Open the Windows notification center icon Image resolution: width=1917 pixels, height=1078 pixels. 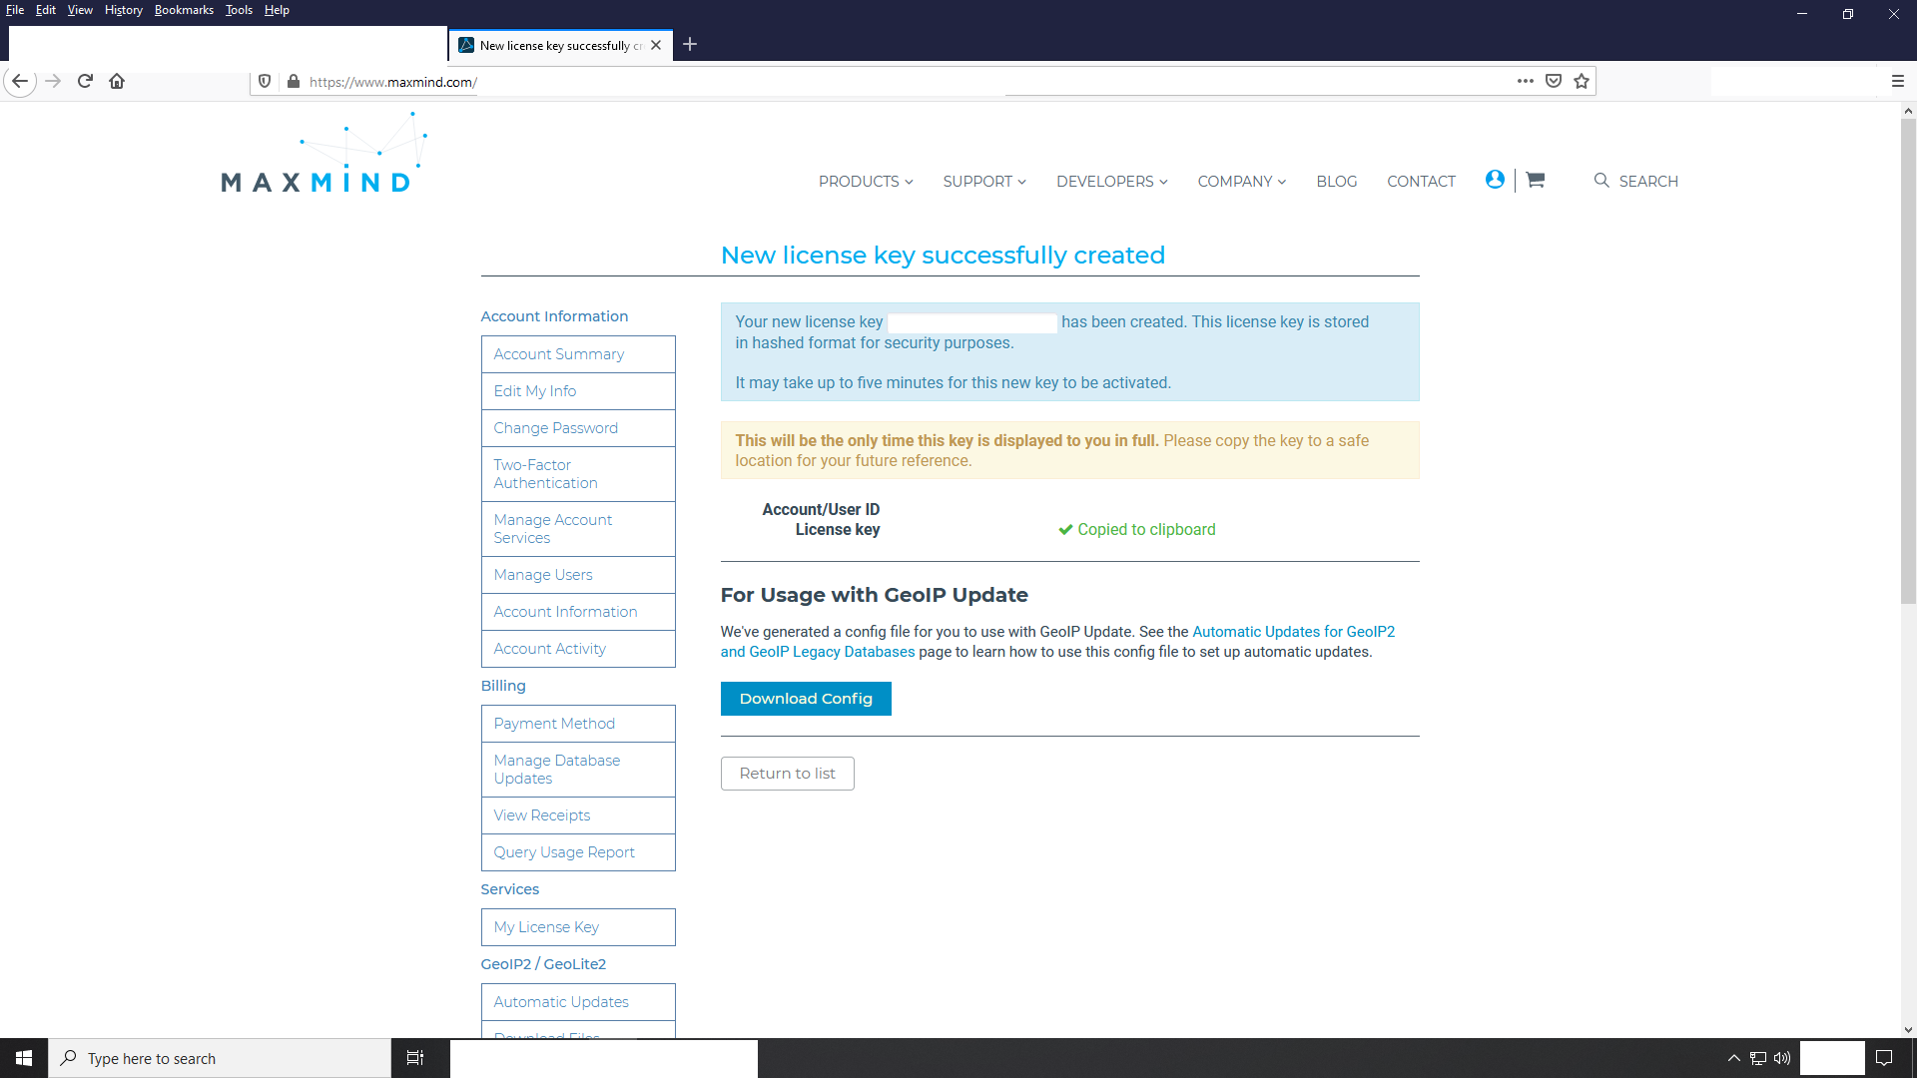point(1884,1058)
